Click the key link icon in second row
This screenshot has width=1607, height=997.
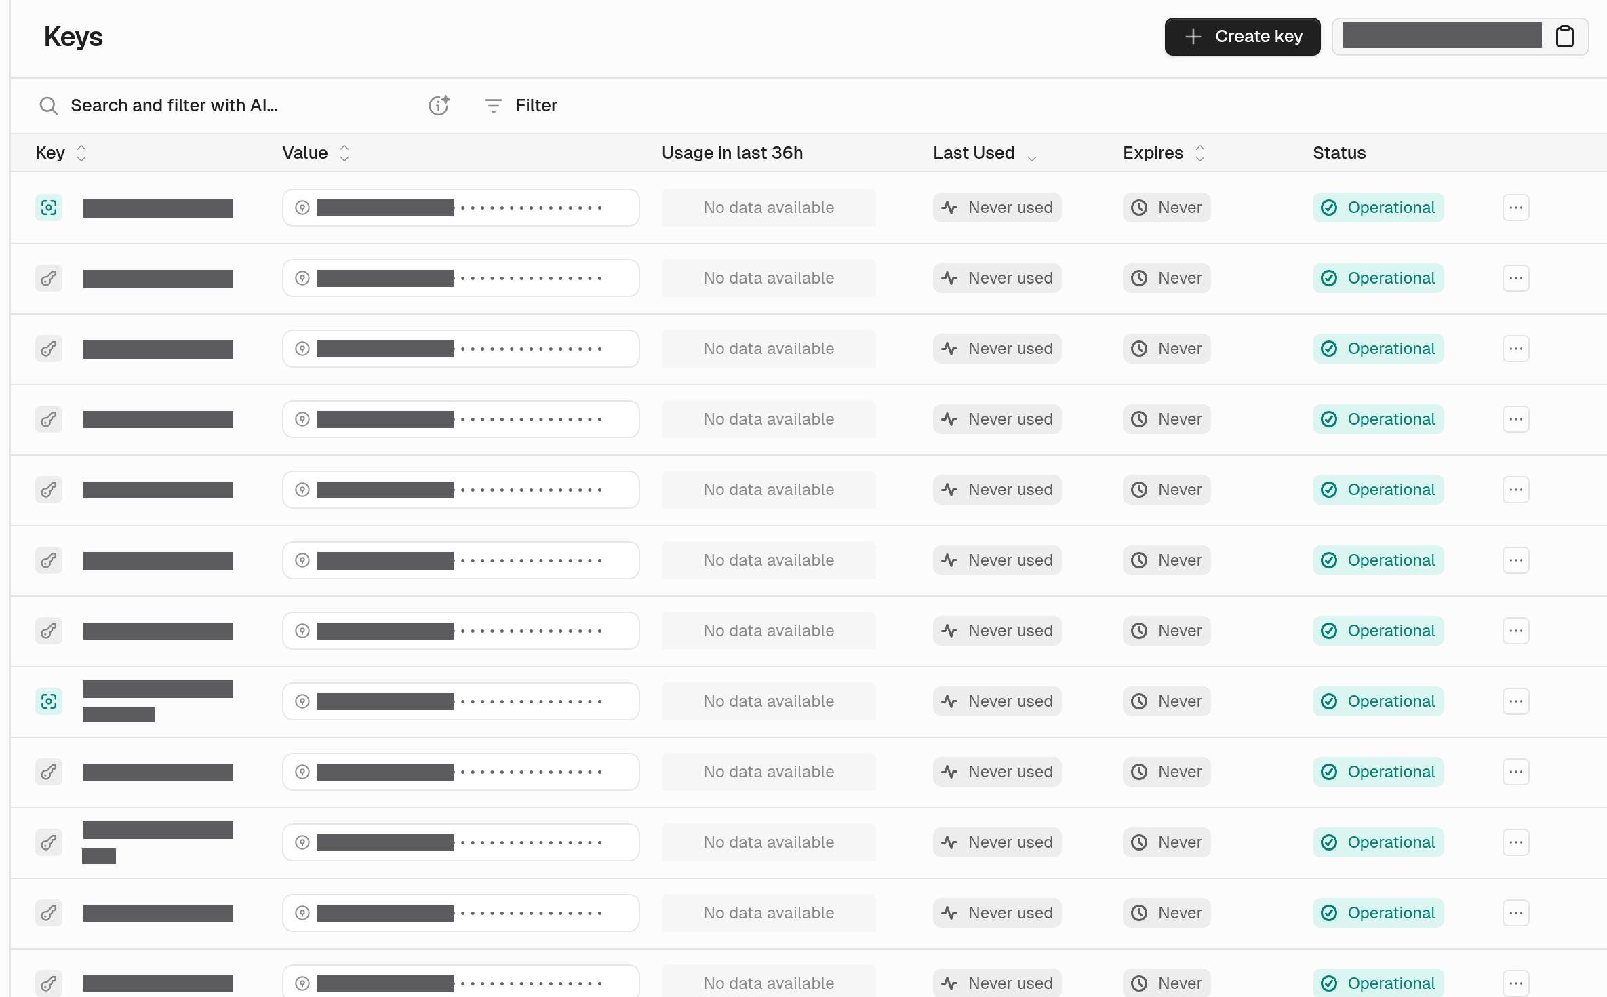[49, 278]
